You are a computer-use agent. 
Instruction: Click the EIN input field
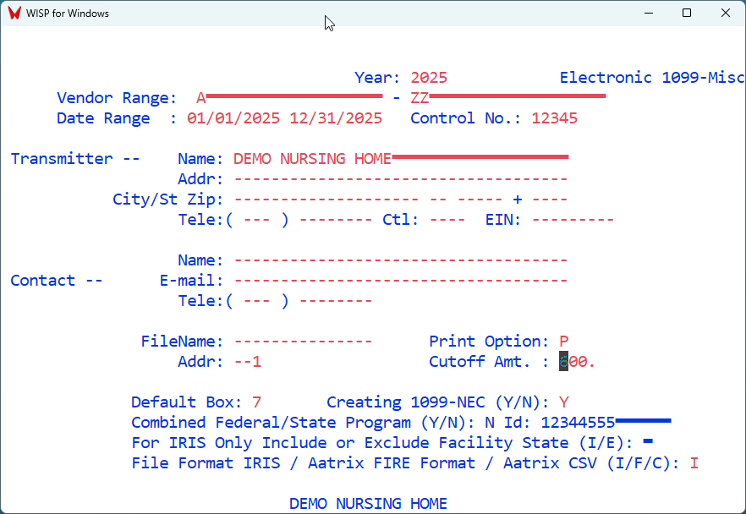tap(573, 220)
